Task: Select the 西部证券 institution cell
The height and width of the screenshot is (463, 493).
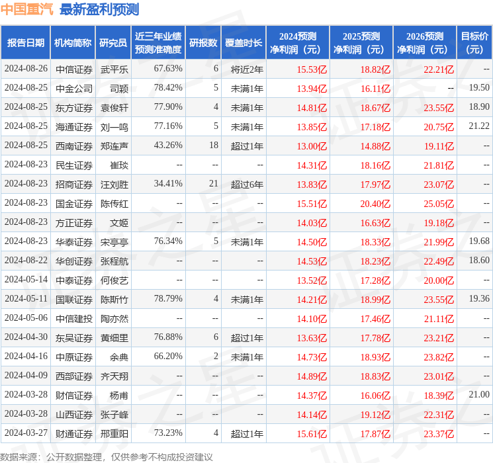Action: coord(74,376)
